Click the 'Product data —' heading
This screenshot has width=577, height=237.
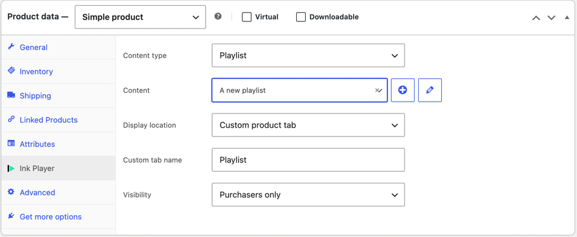click(37, 17)
